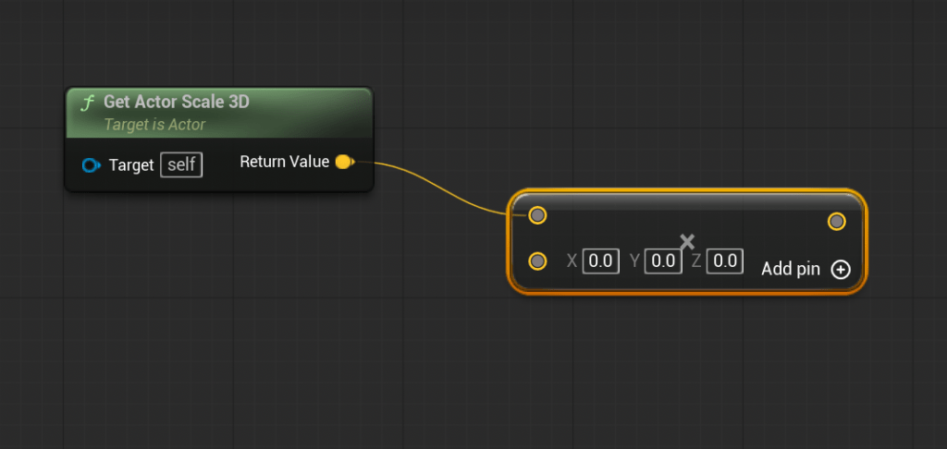The image size is (947, 449).
Task: Click the Z value field
Action: pyautogui.click(x=725, y=261)
